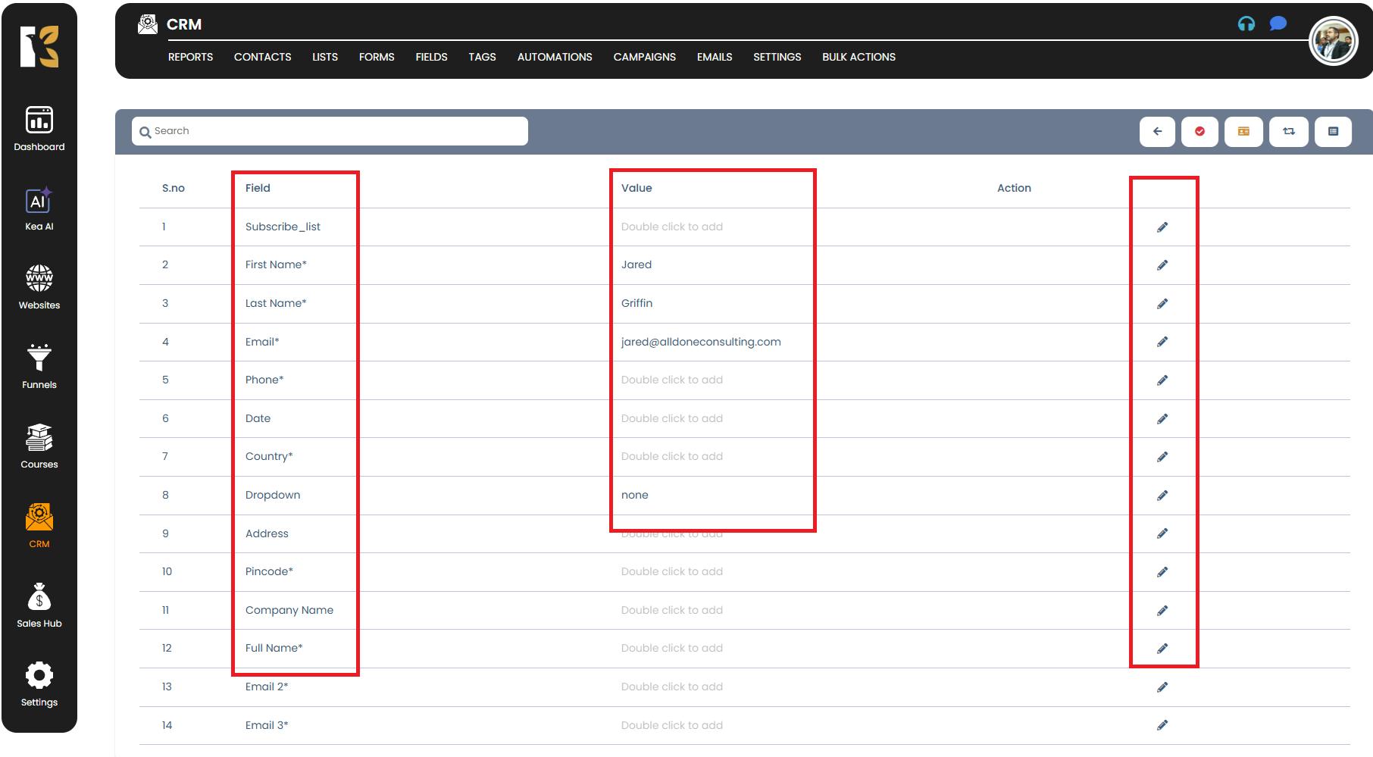The width and height of the screenshot is (1373, 757).
Task: Click edit pencil for Company Name
Action: [x=1162, y=610]
